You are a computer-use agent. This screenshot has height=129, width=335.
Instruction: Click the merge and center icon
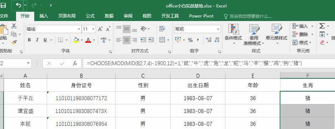coord(162,40)
